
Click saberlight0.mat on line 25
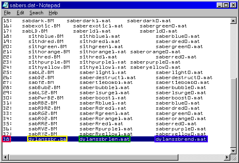pyautogui.click(x=179, y=72)
